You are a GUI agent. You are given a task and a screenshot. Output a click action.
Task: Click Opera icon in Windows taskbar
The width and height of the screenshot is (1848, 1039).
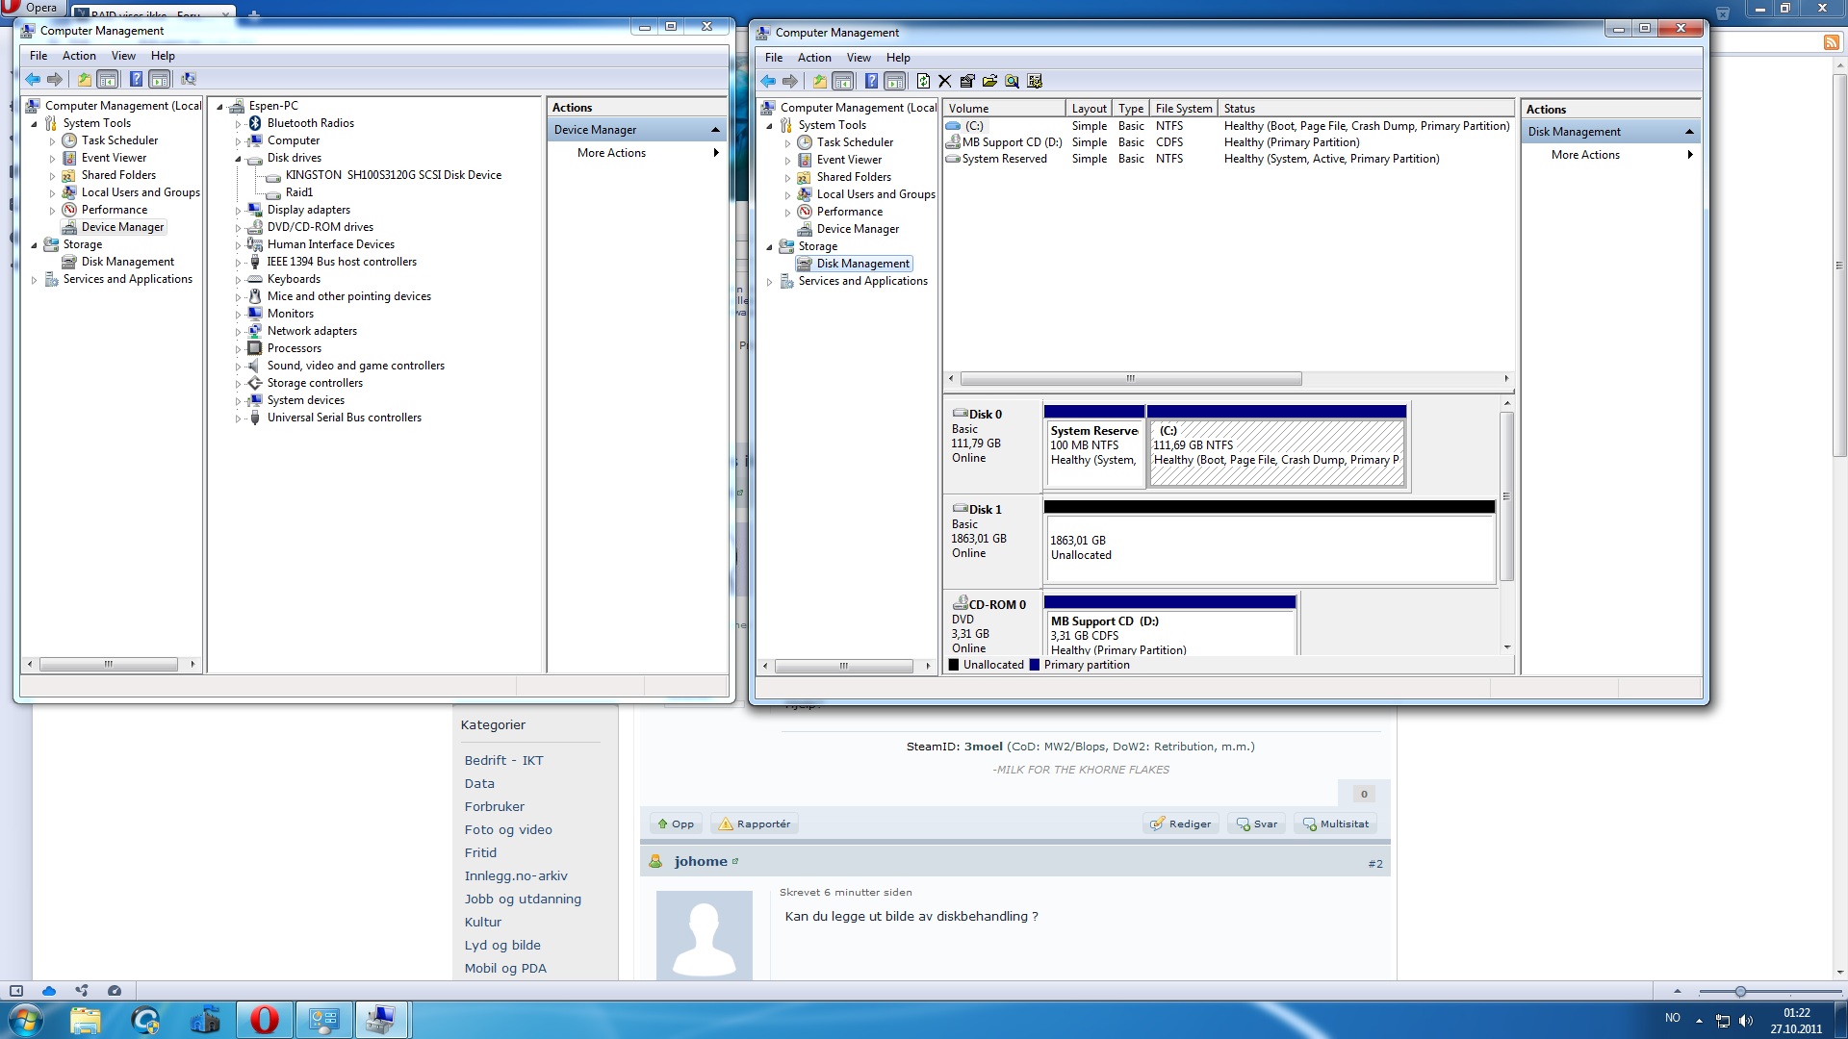point(264,1020)
